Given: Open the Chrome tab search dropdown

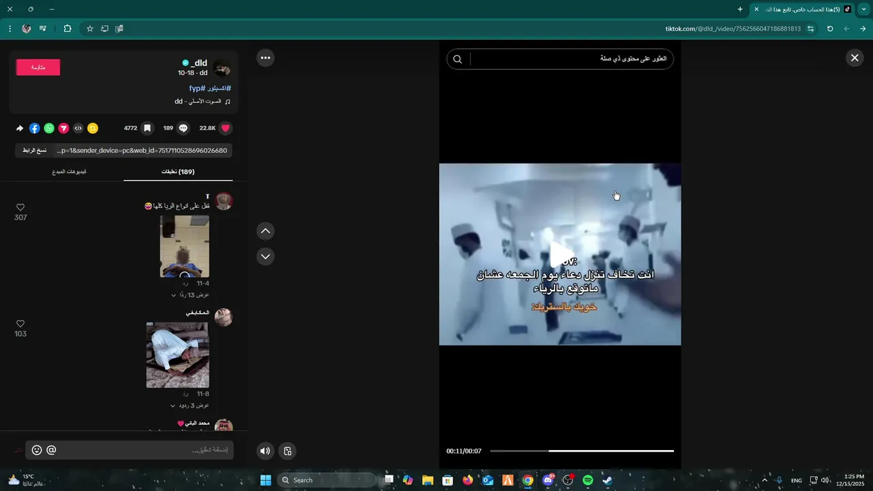Looking at the screenshot, I should click(x=863, y=10).
